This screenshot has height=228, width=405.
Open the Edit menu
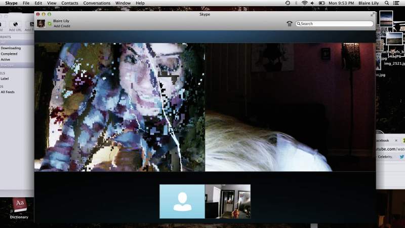point(38,3)
